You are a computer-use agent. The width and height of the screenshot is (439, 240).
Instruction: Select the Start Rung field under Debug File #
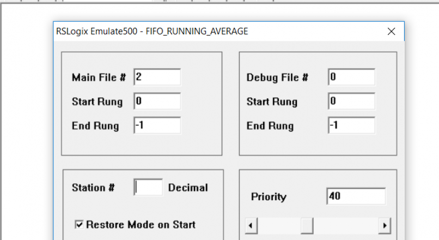pyautogui.click(x=352, y=101)
